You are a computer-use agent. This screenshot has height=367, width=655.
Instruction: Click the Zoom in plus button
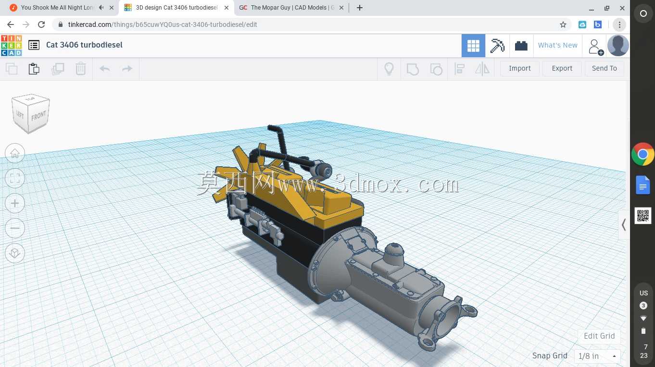click(15, 204)
